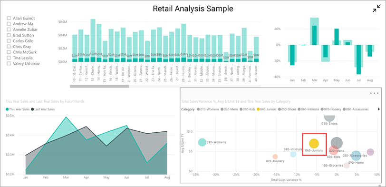
Task: Select the 050-Shoes bubble at the chart top
Action: [x=329, y=118]
